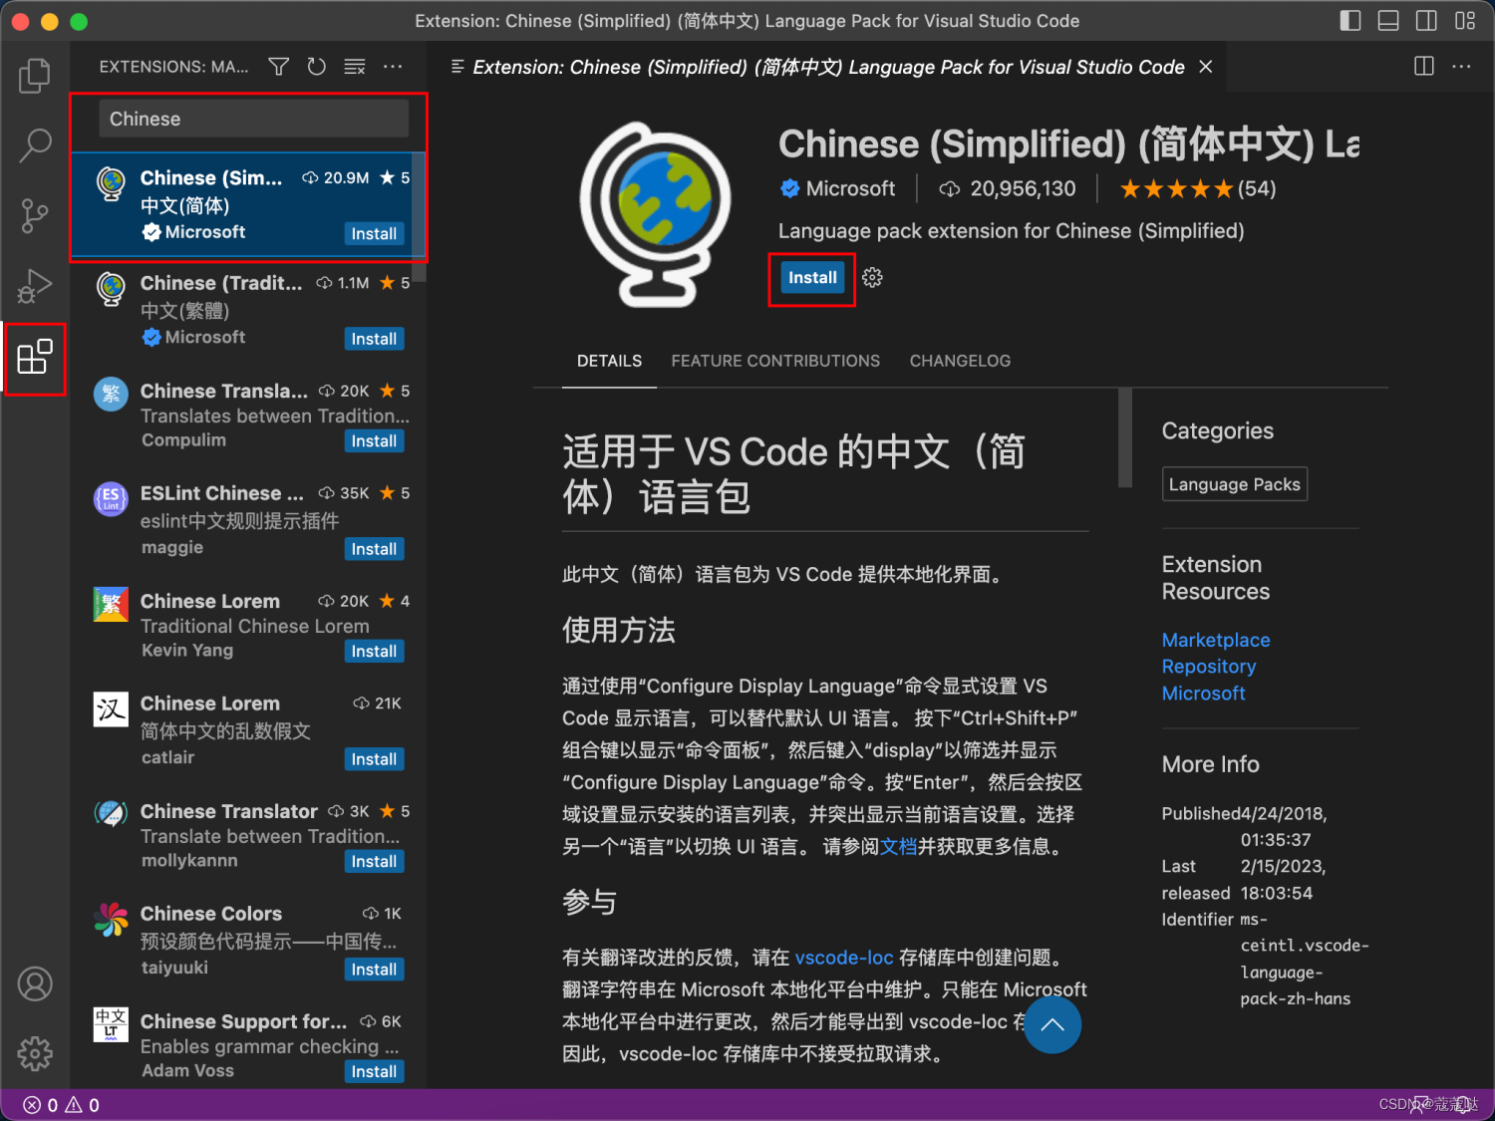1495x1121 pixels.
Task: Install Chinese Translation by Compulim
Action: (374, 441)
